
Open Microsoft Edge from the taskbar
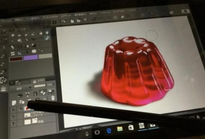[109, 131]
